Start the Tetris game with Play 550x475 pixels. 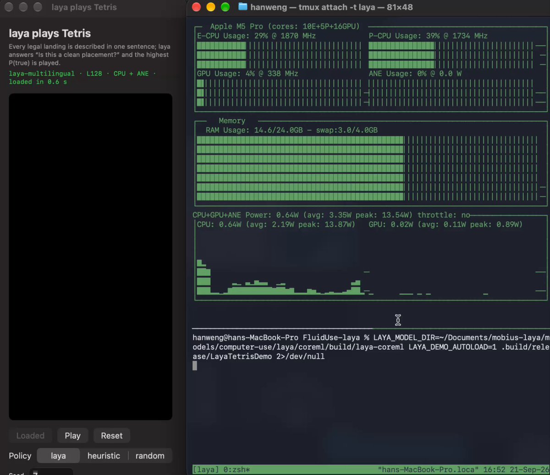pos(72,436)
